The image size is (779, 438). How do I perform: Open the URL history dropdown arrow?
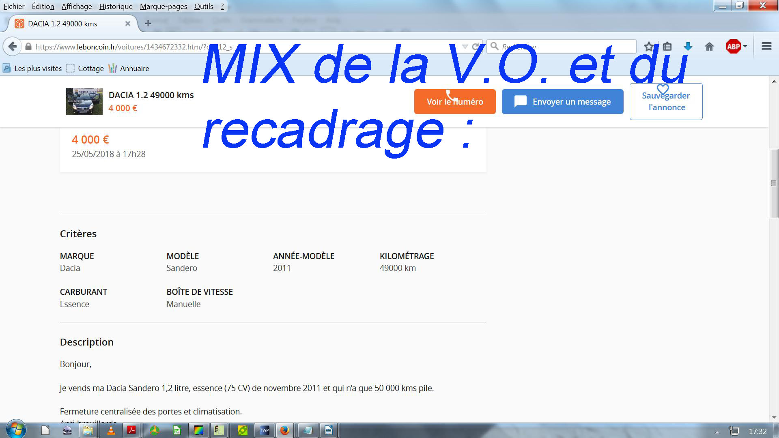(x=465, y=47)
